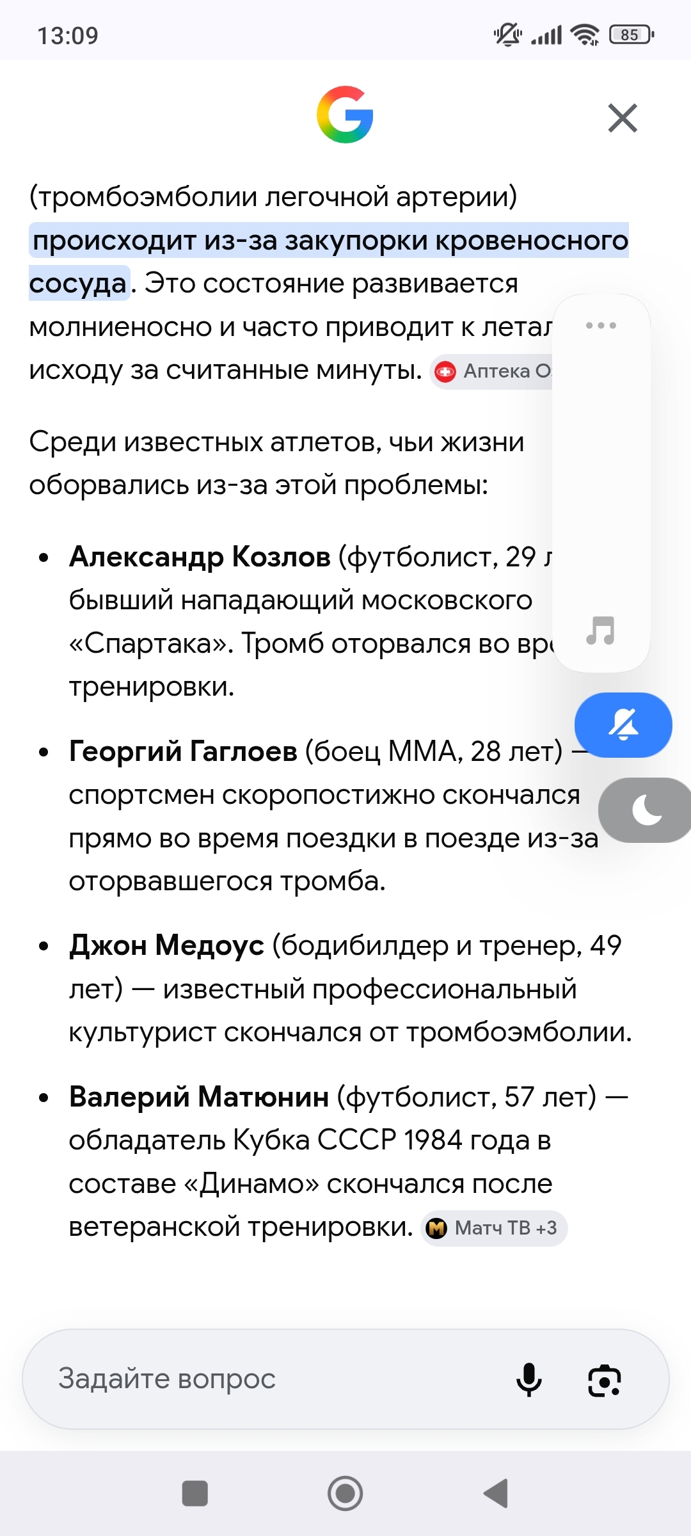
Task: Toggle do-not-disturb moon button
Action: point(645,810)
